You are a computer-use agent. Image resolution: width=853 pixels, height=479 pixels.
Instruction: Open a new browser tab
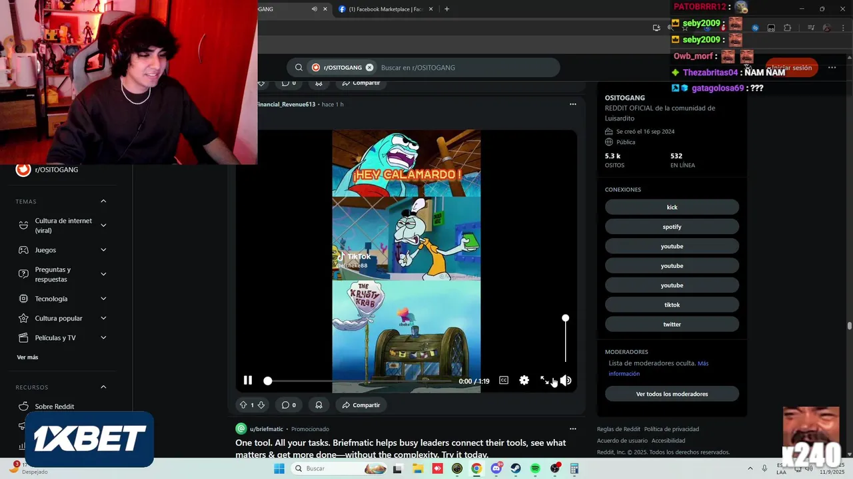coord(446,9)
